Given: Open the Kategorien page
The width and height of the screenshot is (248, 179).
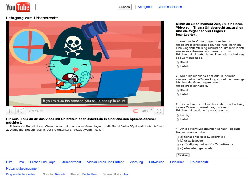Looking at the screenshot, I should tap(145, 7).
